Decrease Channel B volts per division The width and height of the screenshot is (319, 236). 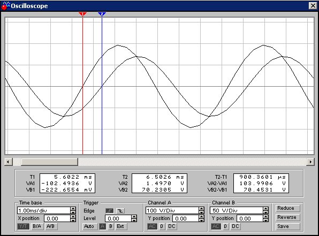coord(265,212)
